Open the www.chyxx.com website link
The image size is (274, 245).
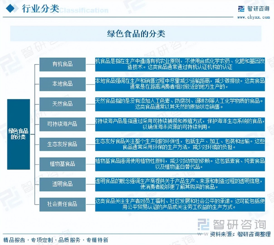coord(253,17)
